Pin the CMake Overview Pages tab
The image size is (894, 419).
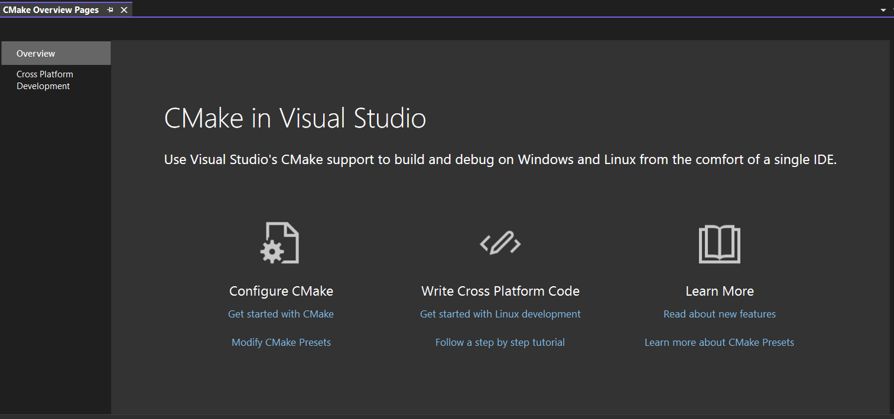[110, 10]
